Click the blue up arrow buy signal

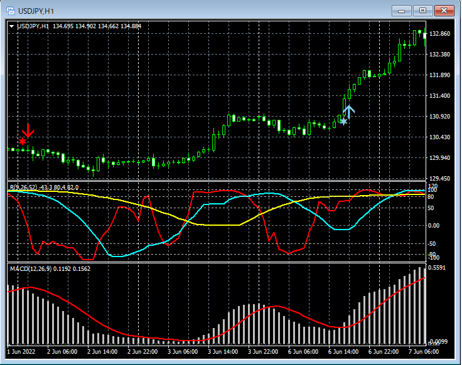[x=349, y=112]
